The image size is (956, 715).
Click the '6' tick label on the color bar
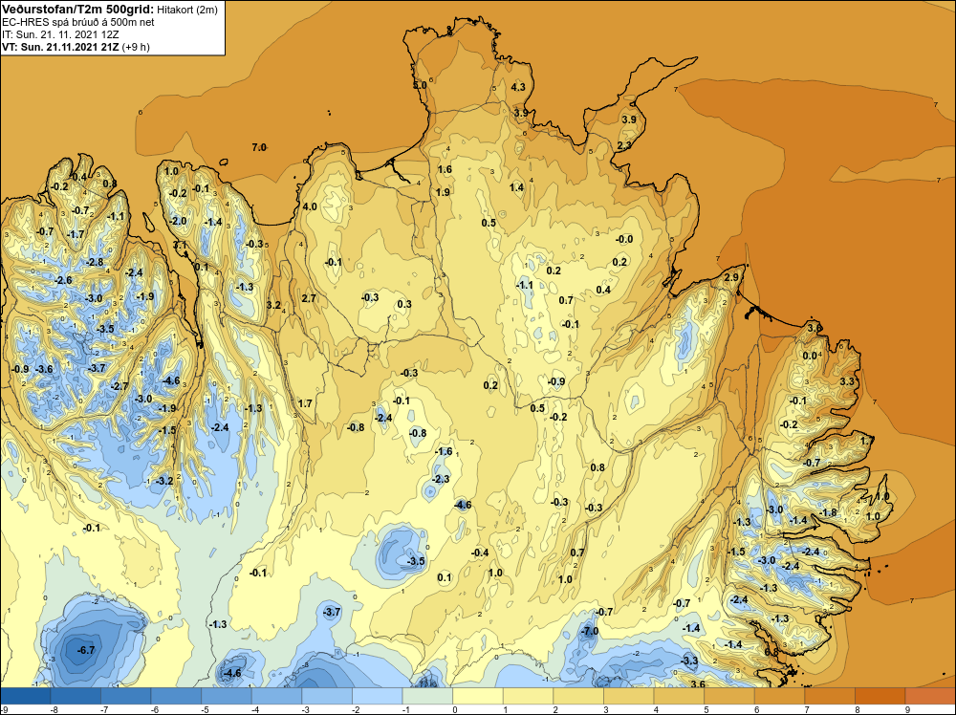(x=756, y=709)
